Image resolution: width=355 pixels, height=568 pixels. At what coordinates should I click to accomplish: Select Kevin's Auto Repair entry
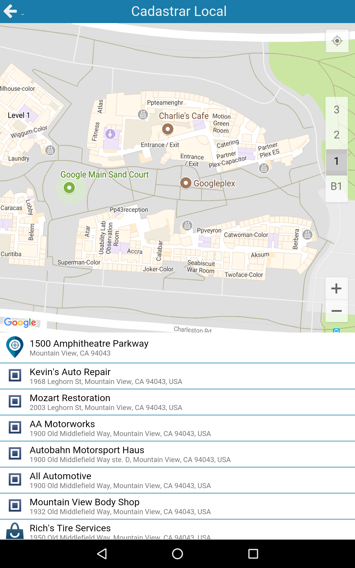[177, 376]
